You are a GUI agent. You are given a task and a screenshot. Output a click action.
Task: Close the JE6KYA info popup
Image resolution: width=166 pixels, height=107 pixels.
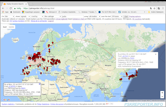pos(40,84)
